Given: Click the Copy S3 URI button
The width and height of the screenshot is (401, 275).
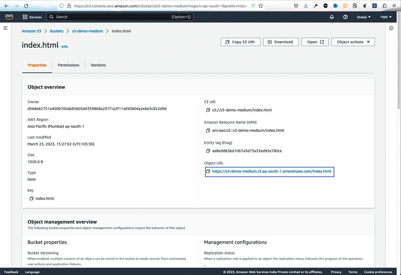Looking at the screenshot, I should coord(241,42).
